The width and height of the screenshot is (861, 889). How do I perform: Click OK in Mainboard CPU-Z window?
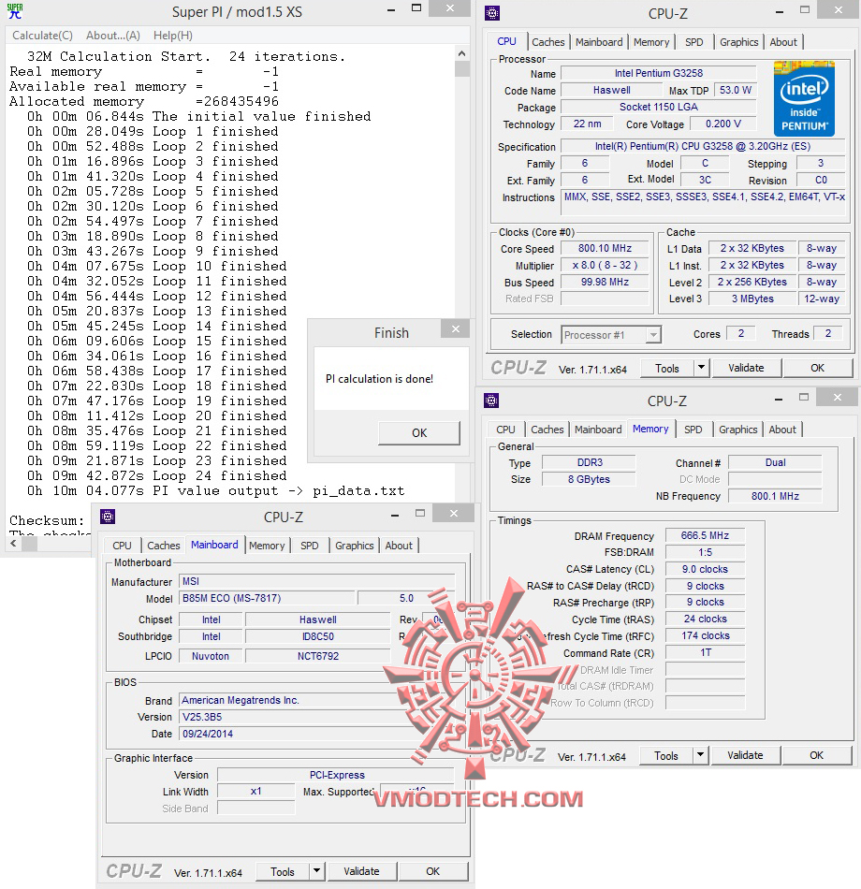coord(432,871)
